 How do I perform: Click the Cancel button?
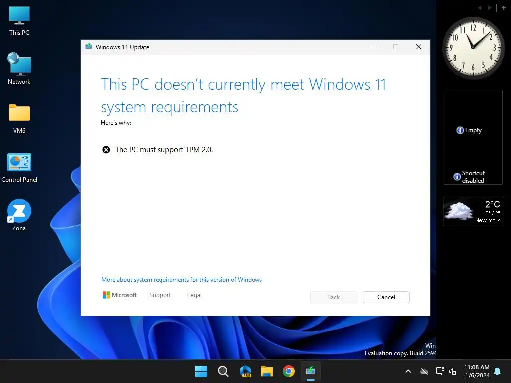pyautogui.click(x=386, y=297)
